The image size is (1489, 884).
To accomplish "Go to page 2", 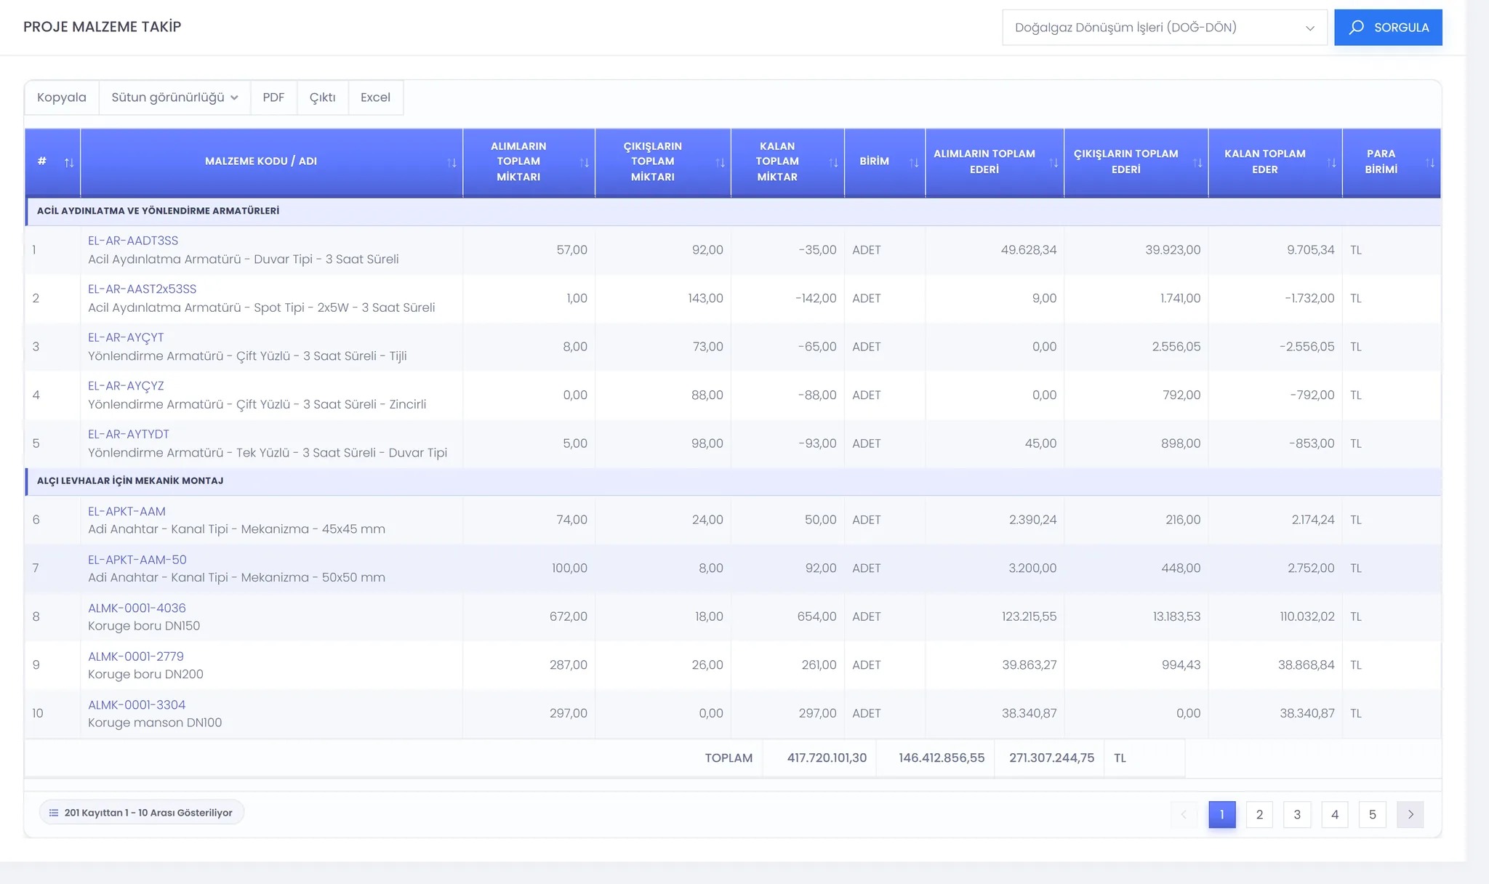I will (x=1259, y=814).
